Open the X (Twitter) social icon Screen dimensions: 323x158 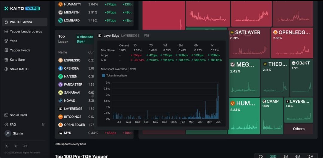tap(6, 146)
